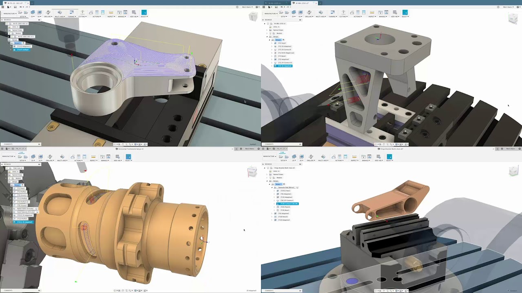
Task: Select the Bore2 operation in the M-MB-1056 tree
Action: click(x=282, y=56)
